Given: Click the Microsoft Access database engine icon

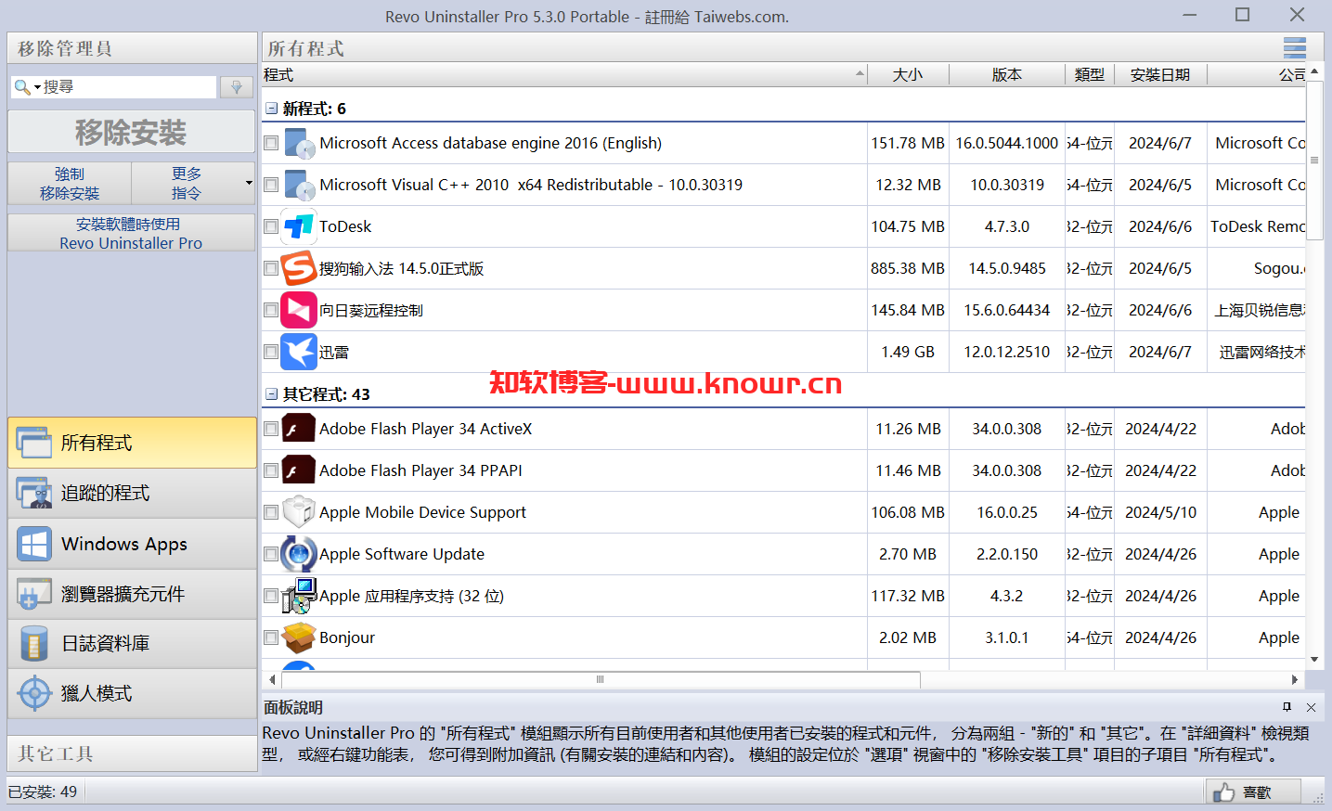Looking at the screenshot, I should (x=299, y=143).
